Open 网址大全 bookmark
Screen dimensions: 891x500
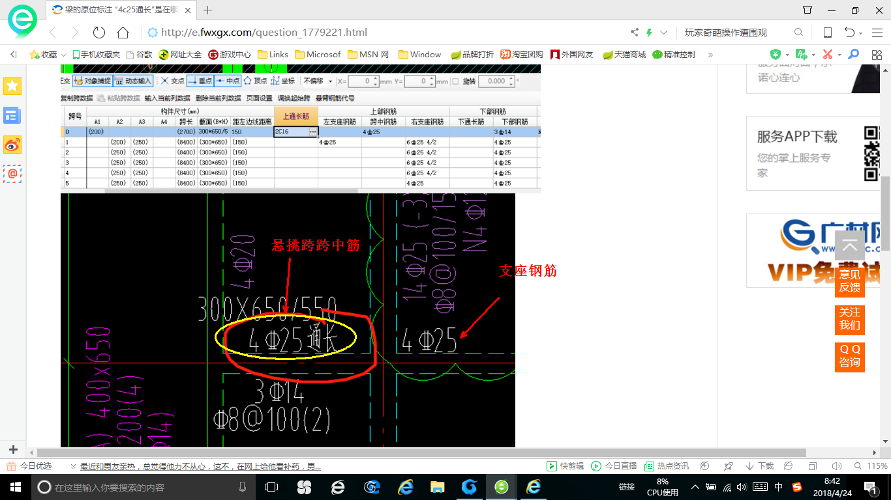[x=181, y=55]
